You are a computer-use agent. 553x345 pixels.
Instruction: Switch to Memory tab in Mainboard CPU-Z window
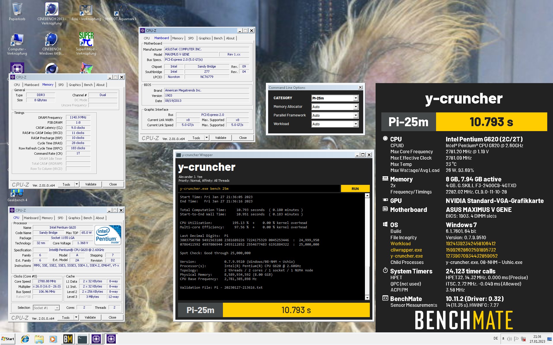click(x=178, y=38)
